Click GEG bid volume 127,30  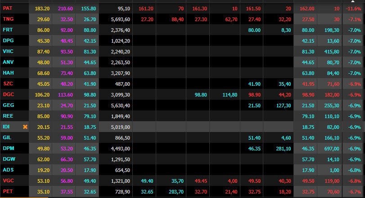[283, 106]
